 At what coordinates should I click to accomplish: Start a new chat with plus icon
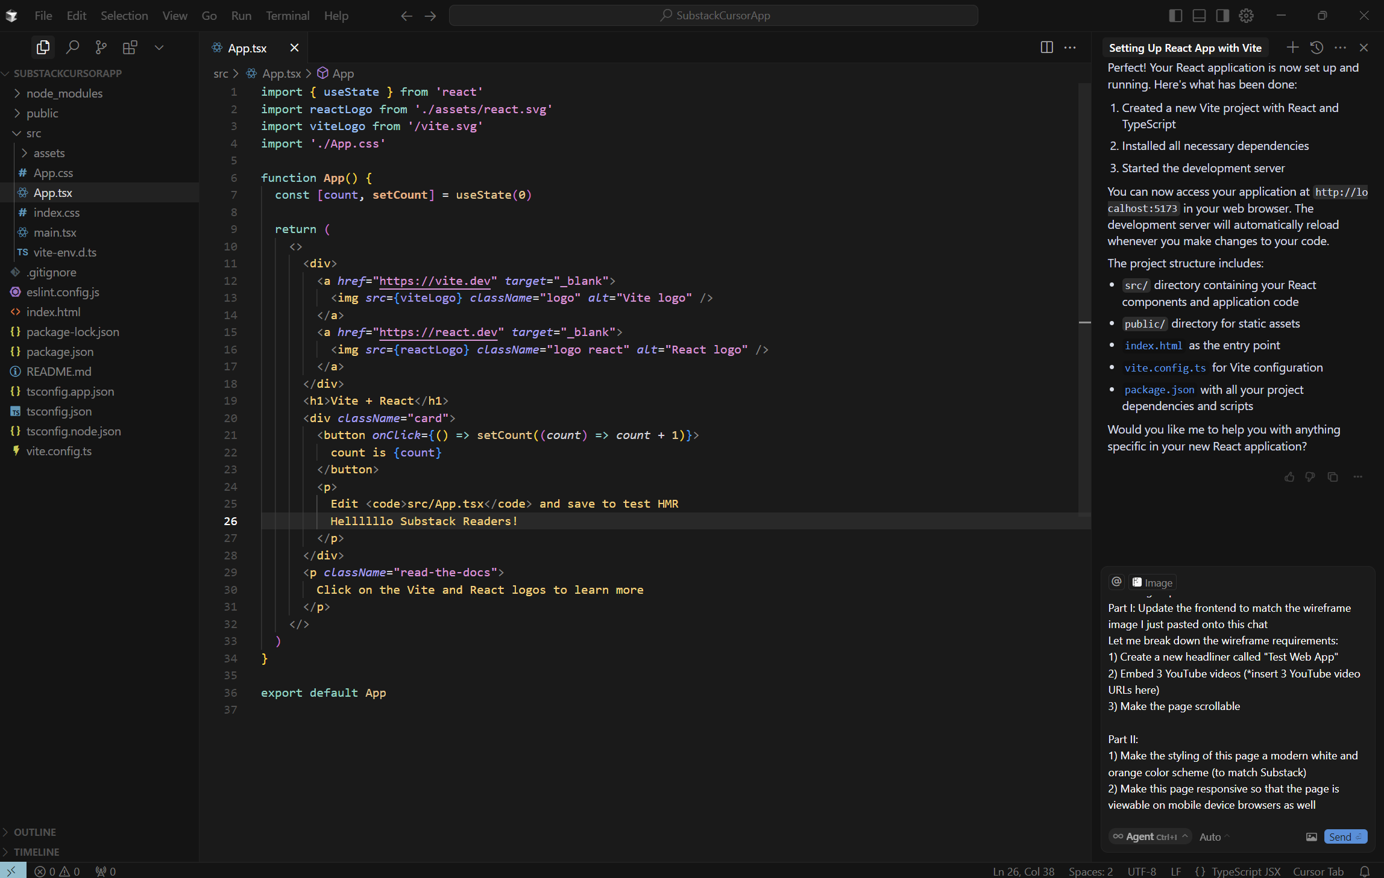click(1292, 48)
